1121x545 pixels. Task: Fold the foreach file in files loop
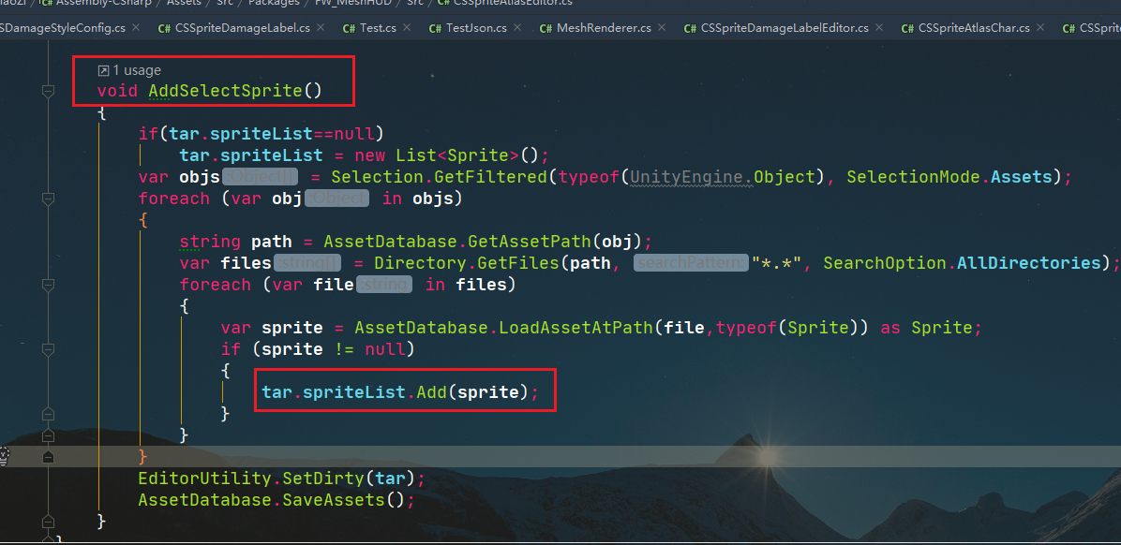(x=48, y=285)
